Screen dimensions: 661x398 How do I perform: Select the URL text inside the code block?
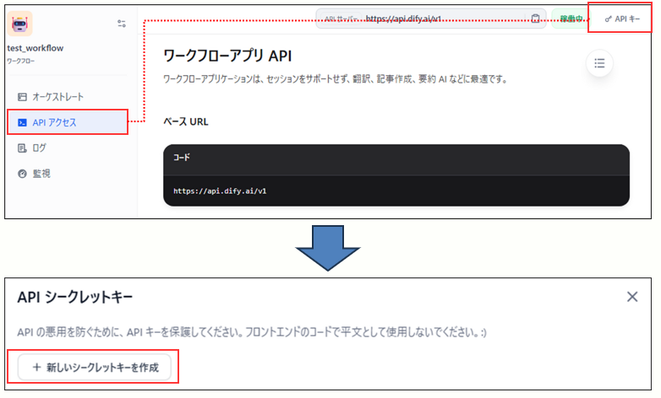220,191
